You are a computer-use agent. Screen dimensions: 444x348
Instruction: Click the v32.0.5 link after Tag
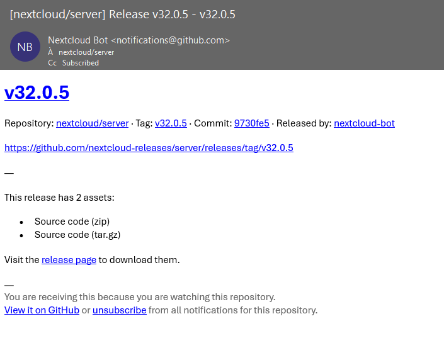[x=171, y=123]
